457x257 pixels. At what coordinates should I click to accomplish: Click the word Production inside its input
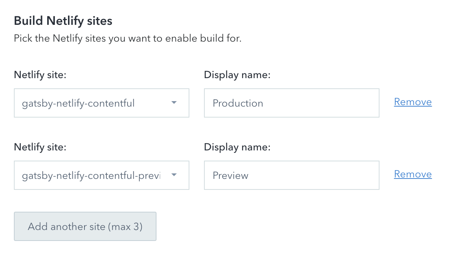pos(238,103)
